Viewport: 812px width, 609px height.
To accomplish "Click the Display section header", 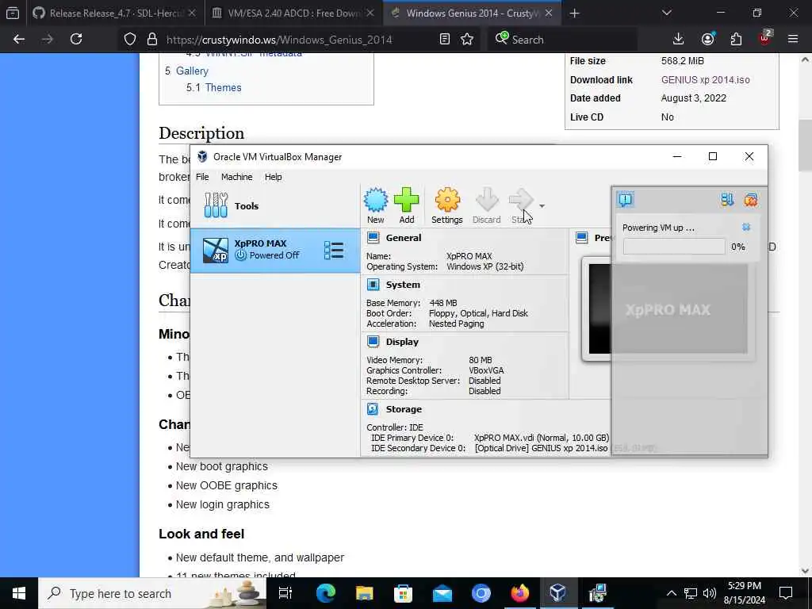I will [402, 341].
